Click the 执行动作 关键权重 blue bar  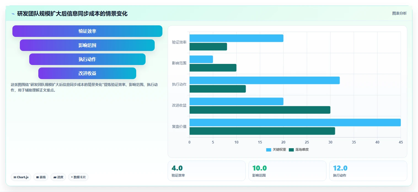[x=264, y=80]
